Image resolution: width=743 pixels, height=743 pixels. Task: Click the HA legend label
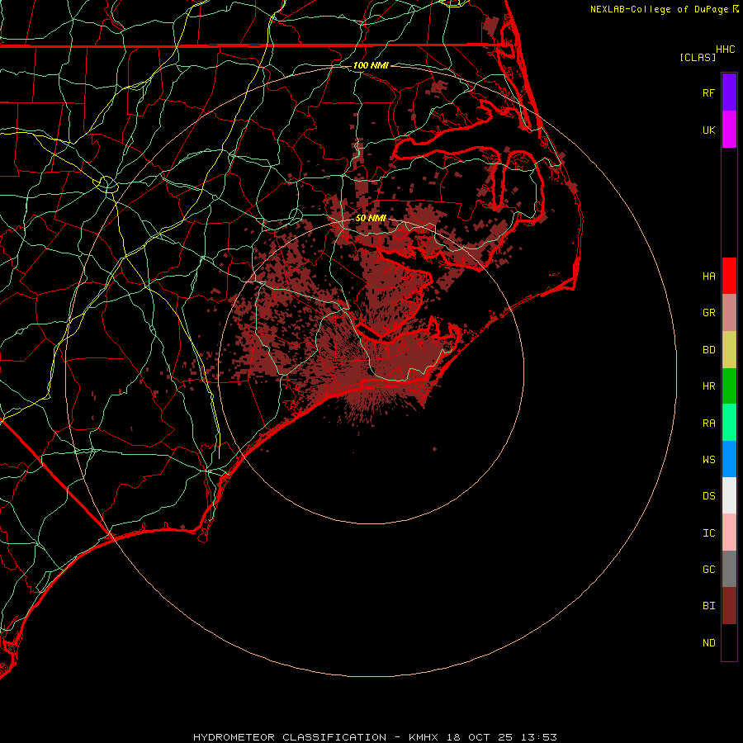(x=708, y=276)
